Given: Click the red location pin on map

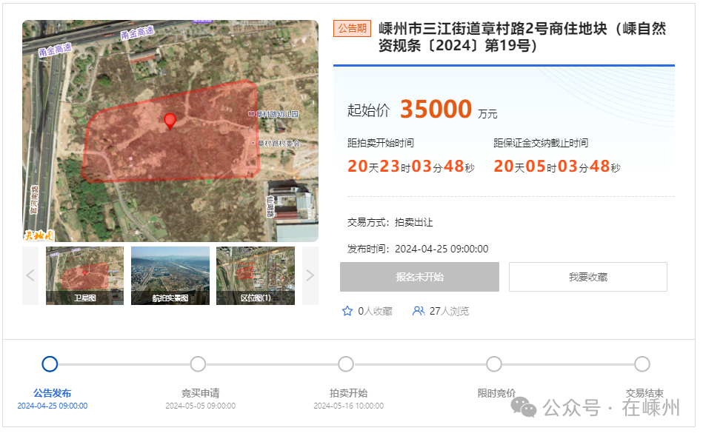Looking at the screenshot, I should pyautogui.click(x=170, y=121).
